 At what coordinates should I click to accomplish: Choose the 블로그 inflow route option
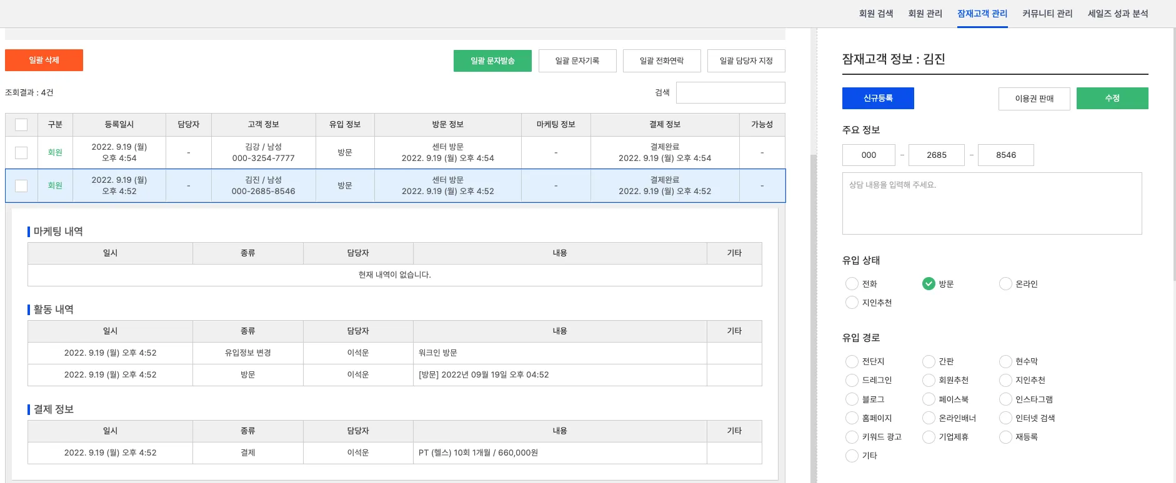(852, 399)
